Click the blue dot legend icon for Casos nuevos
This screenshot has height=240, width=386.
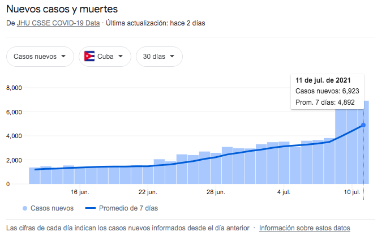[x=24, y=208]
